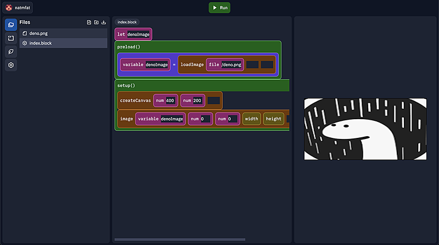Click the denoImage name in the let block
The height and width of the screenshot is (245, 439).
click(x=138, y=34)
